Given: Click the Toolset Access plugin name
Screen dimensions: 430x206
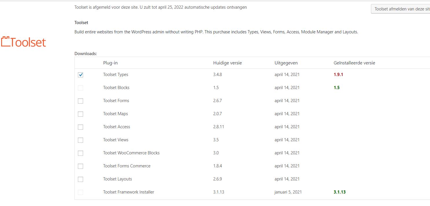Looking at the screenshot, I should click(117, 127).
